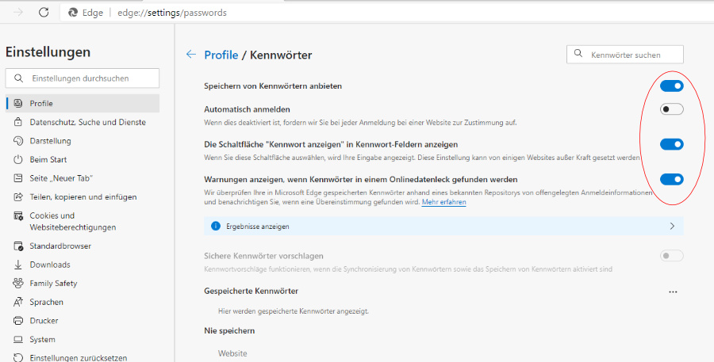714x362 pixels.
Task: Click the browser refresh icon
Action: pos(44,13)
